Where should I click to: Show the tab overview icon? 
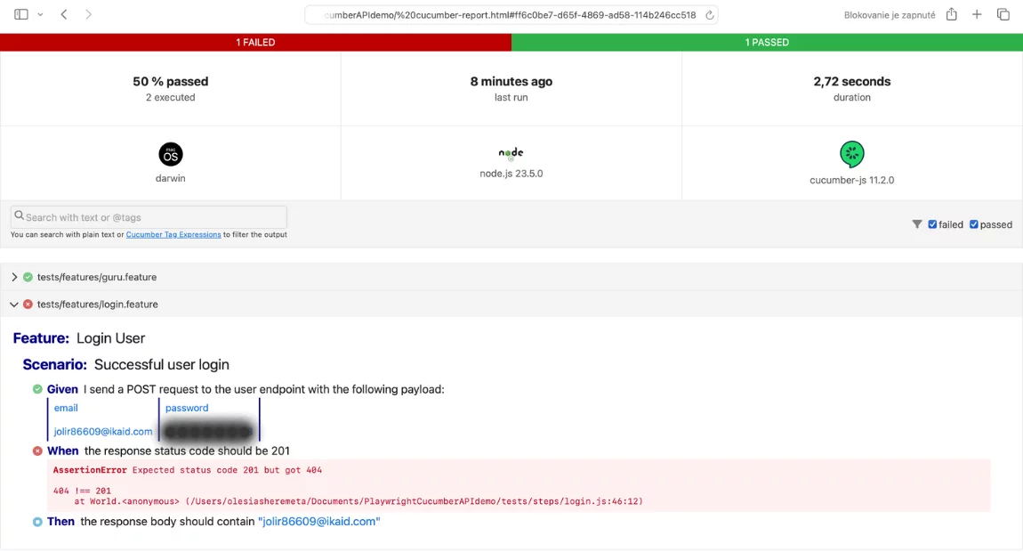pos(1003,14)
